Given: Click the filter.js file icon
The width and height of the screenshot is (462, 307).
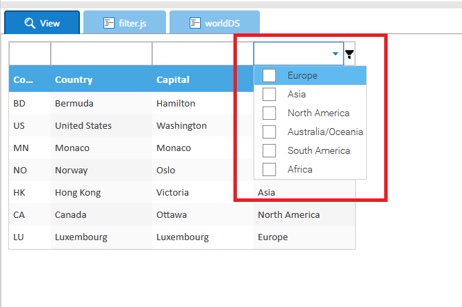Looking at the screenshot, I should pos(108,23).
